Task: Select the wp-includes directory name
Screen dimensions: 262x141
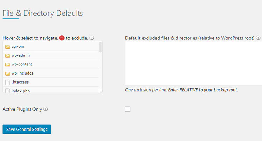Action: click(x=22, y=73)
